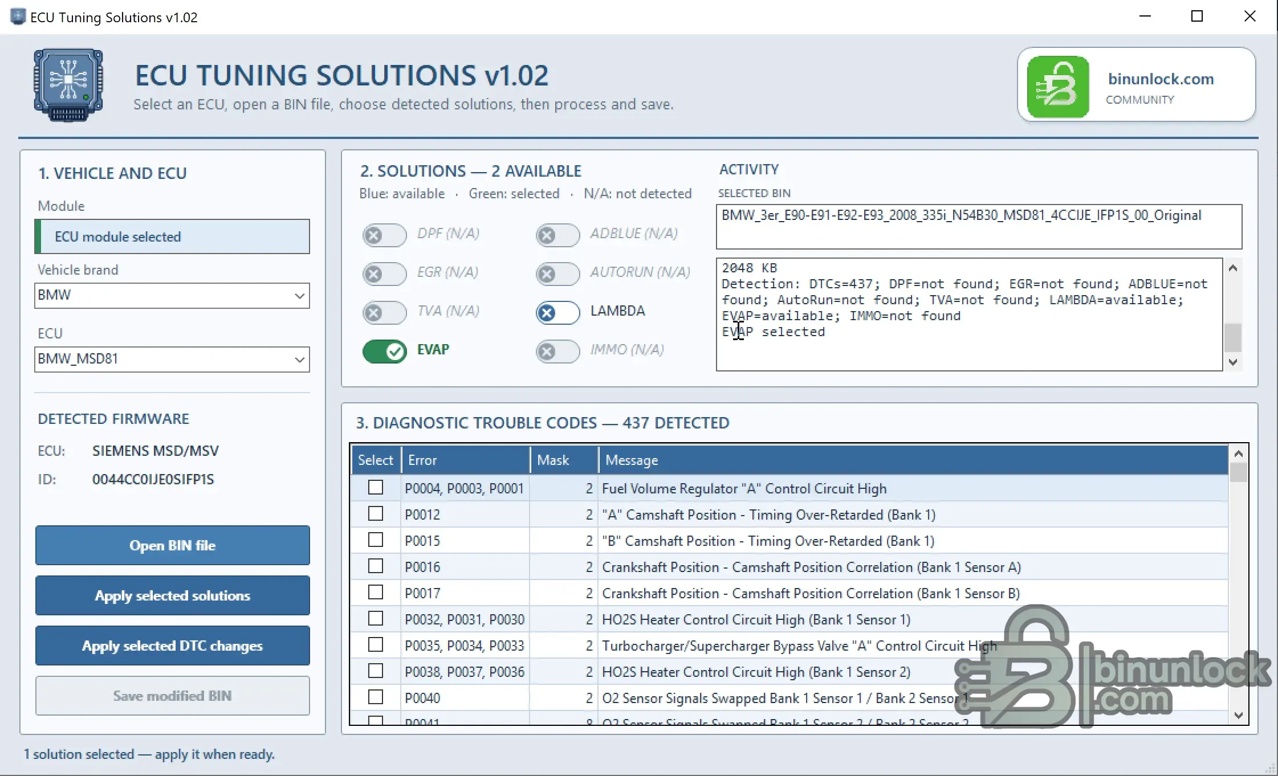
Task: Click the Open BIN file button
Action: pyautogui.click(x=173, y=545)
